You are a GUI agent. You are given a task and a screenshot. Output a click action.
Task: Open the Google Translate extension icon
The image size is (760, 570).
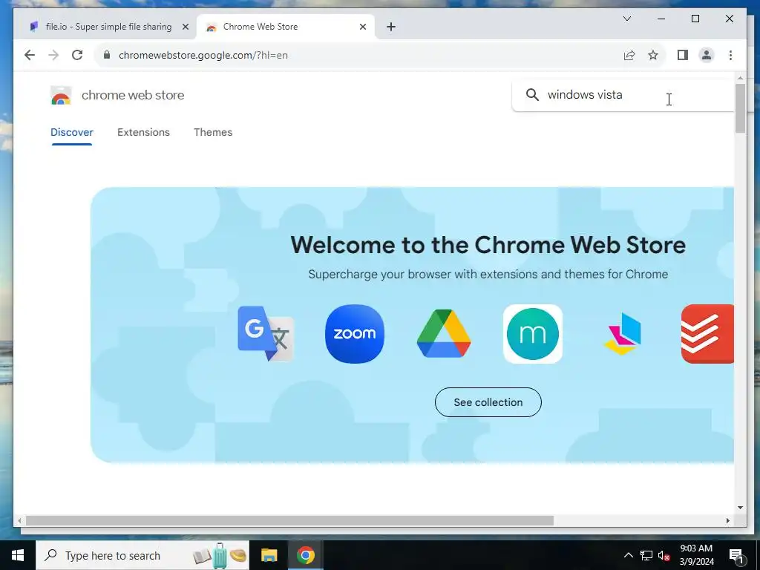(x=266, y=334)
